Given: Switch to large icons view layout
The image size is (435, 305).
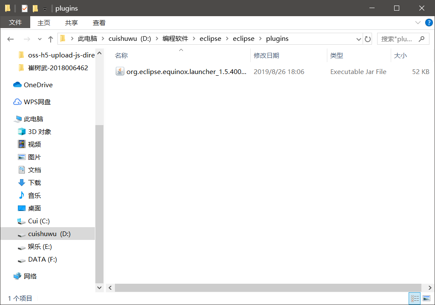Looking at the screenshot, I should [426, 298].
